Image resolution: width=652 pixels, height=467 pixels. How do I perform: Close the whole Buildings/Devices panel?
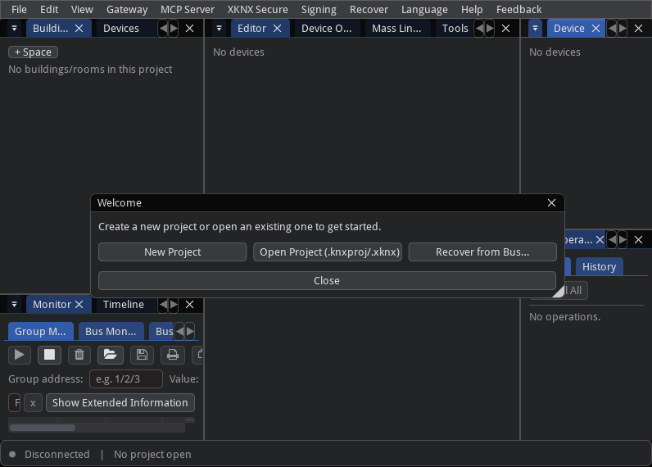(x=189, y=29)
